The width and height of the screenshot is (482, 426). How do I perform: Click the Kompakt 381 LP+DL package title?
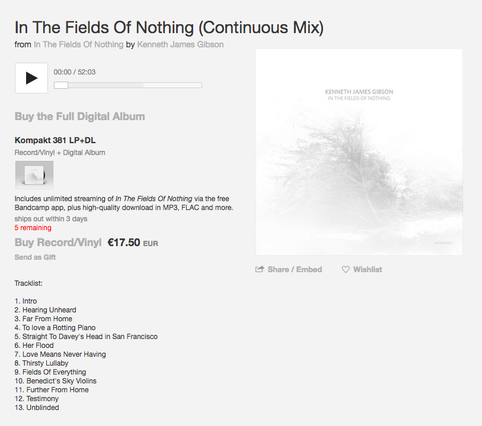55,140
